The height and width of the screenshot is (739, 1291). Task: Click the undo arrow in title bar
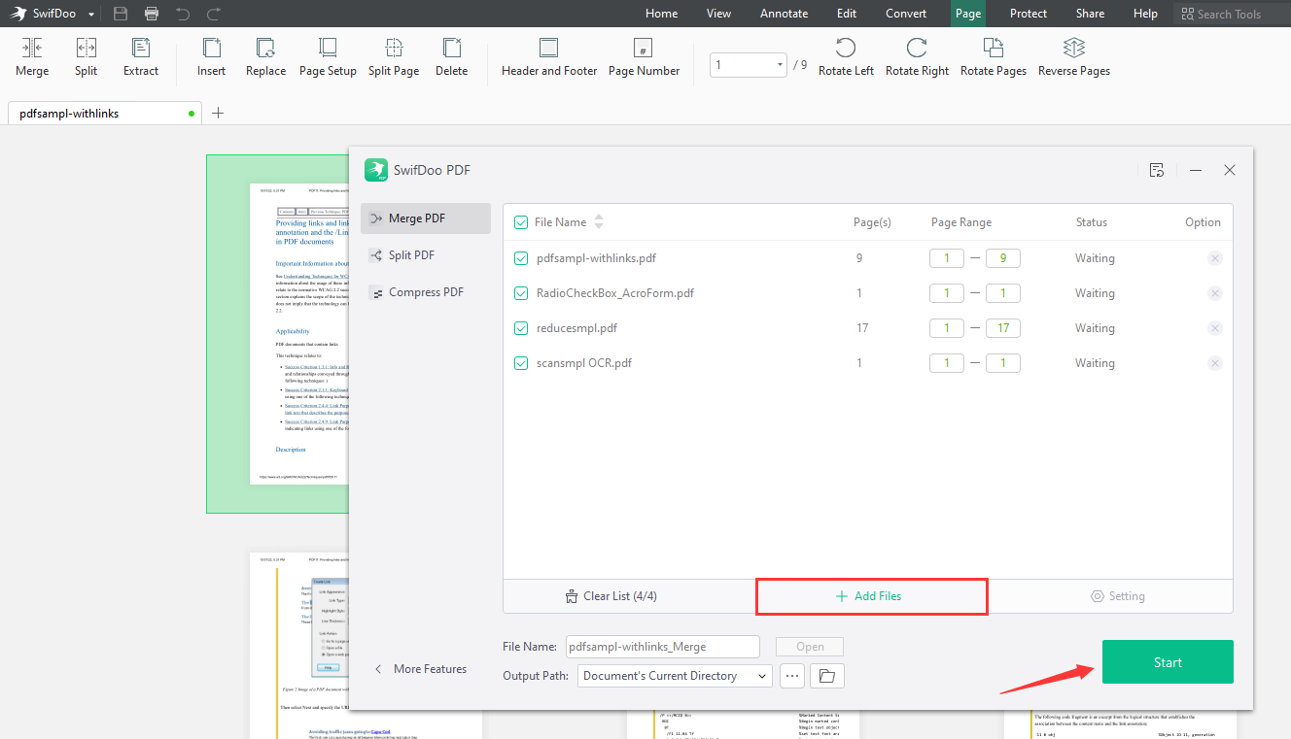click(183, 14)
